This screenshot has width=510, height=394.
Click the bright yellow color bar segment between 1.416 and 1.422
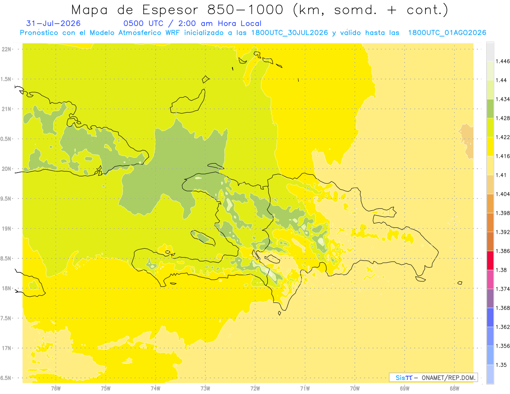click(490, 146)
